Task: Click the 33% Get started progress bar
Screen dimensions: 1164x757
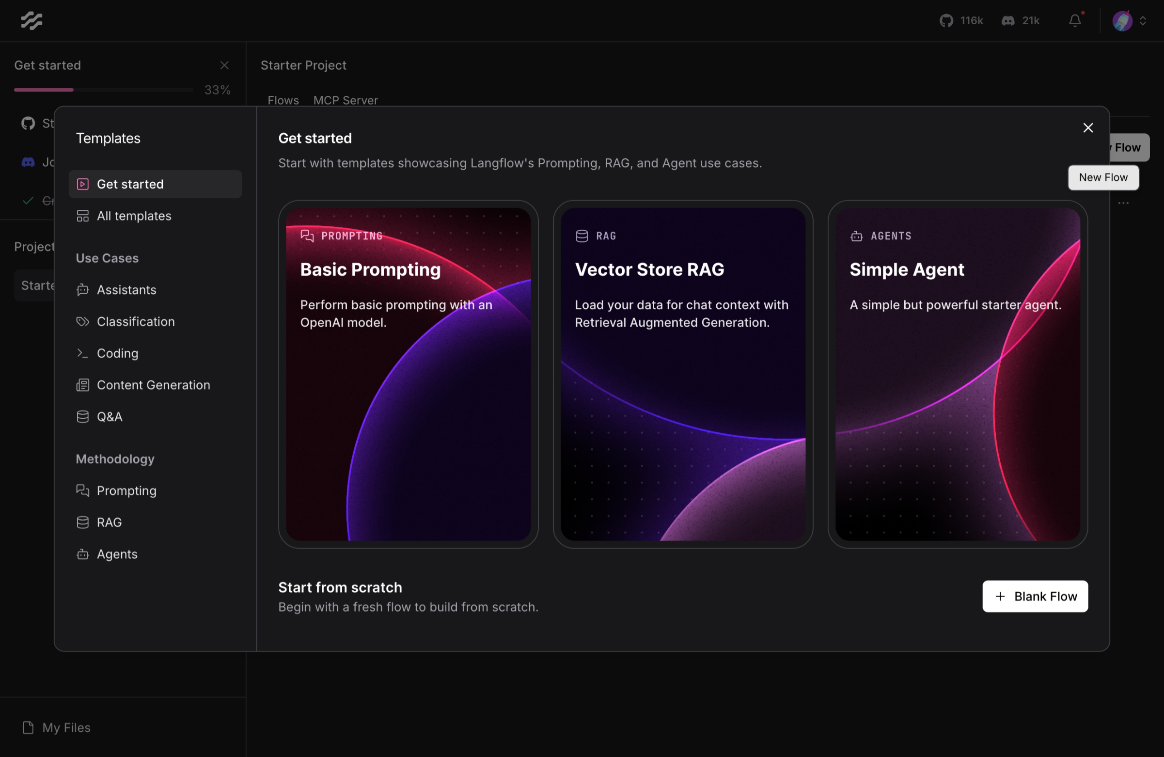Action: point(103,90)
